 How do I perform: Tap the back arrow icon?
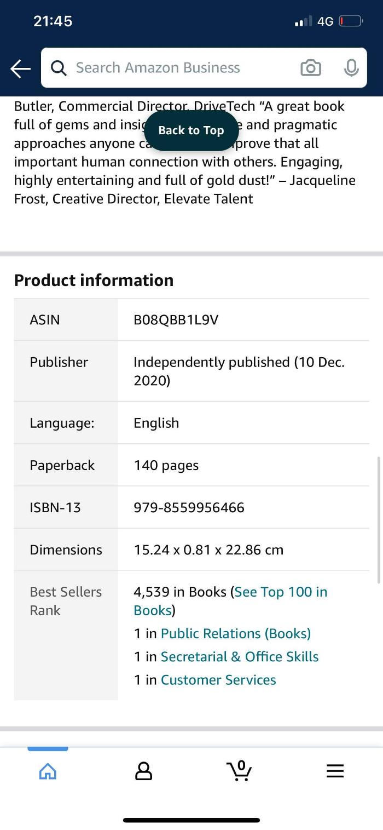coord(20,68)
